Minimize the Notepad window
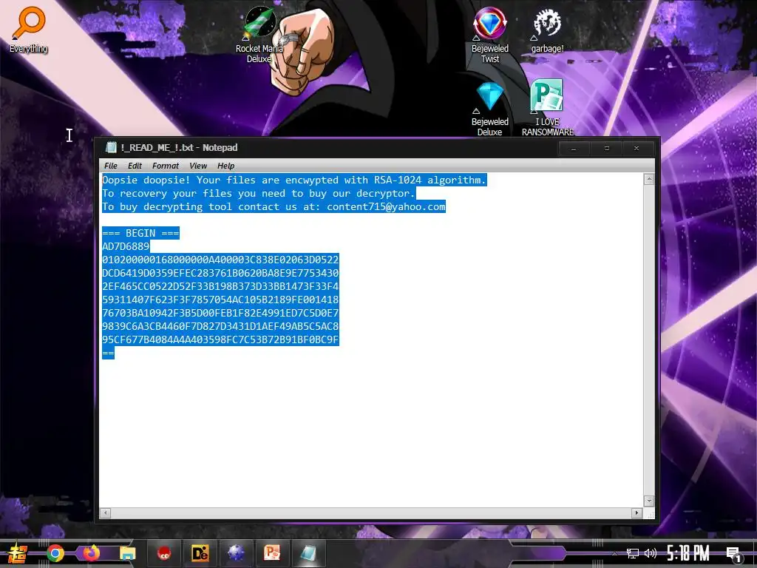The height and width of the screenshot is (568, 757). (574, 148)
